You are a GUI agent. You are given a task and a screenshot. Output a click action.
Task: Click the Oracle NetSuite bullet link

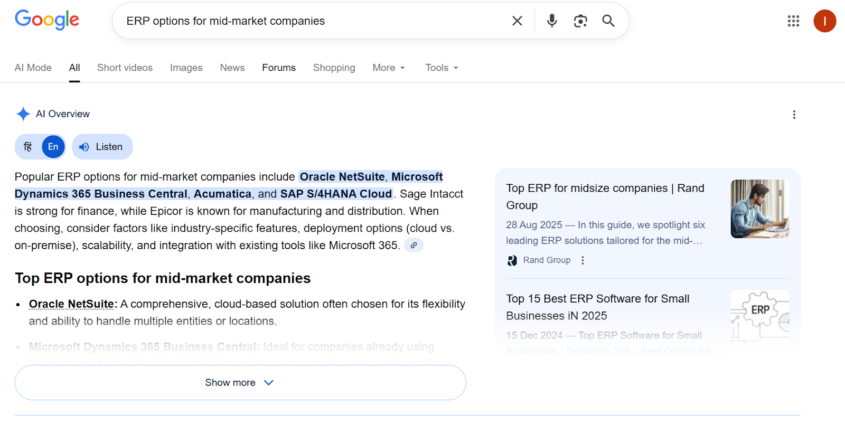coord(71,304)
